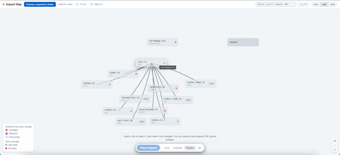Open the vitest node
This screenshot has height=155, width=340.
[243, 42]
